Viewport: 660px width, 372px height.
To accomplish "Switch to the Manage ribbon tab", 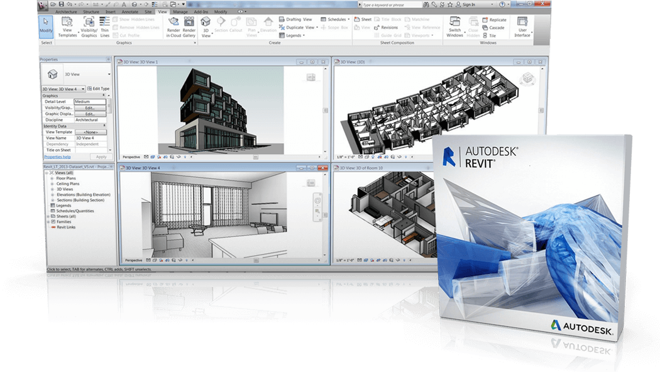I will [180, 12].
